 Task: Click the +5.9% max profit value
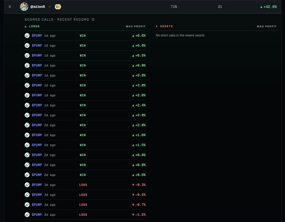[139, 75]
